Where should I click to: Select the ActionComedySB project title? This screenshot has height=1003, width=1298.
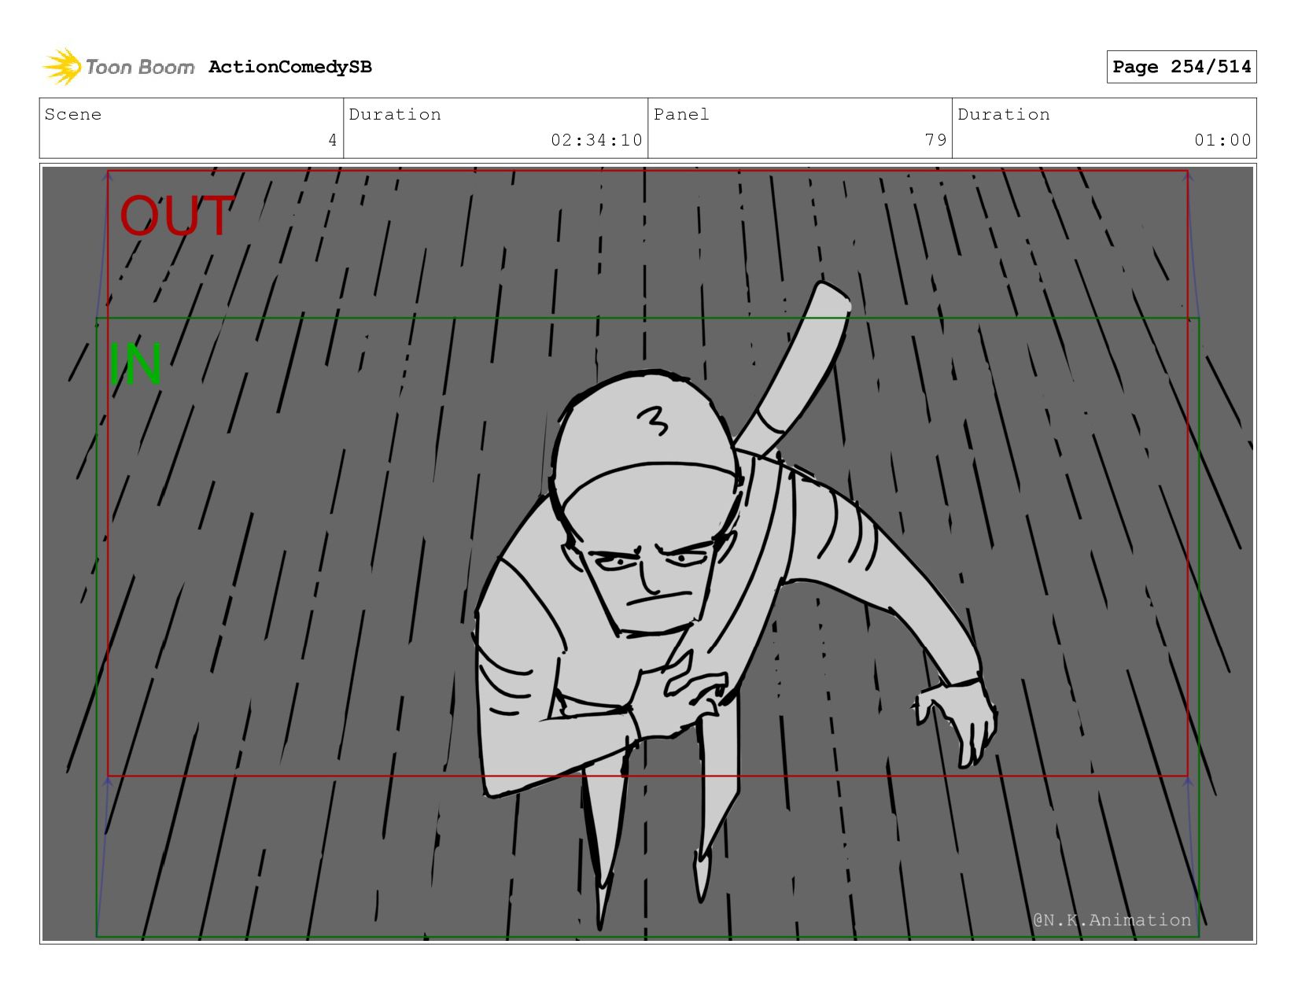(290, 67)
